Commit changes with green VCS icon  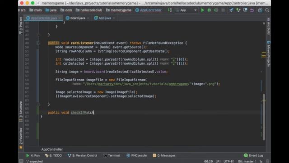coord(238,10)
